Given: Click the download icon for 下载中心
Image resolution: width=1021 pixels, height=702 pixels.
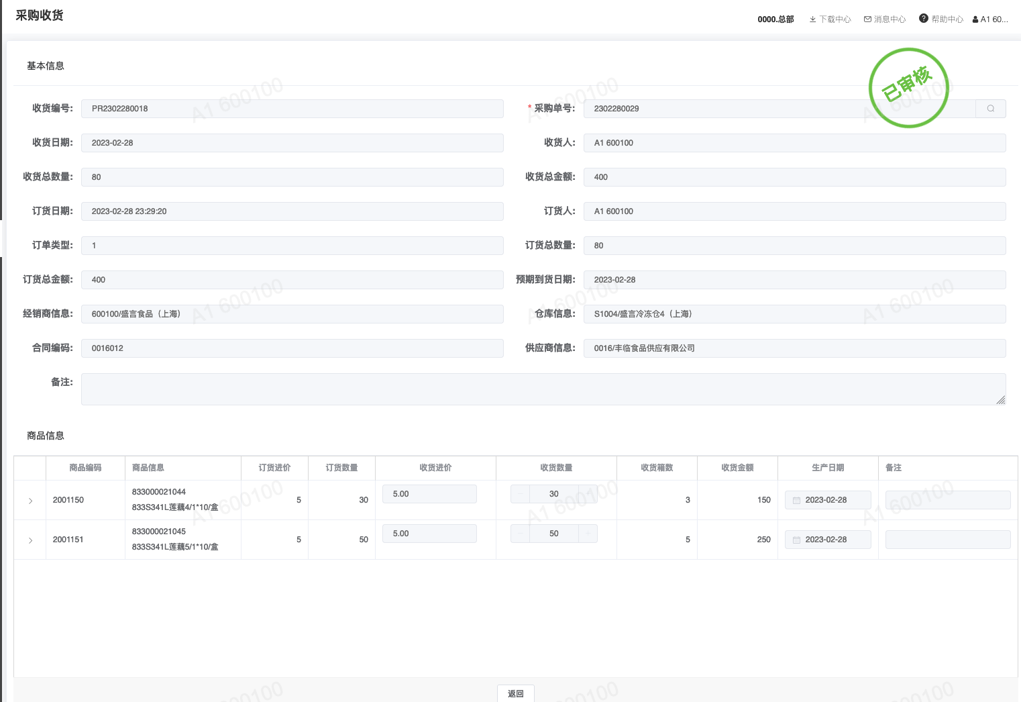Looking at the screenshot, I should (x=812, y=19).
